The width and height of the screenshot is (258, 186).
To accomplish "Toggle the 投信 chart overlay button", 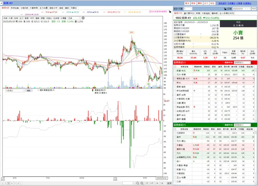I will [x=16, y=18].
